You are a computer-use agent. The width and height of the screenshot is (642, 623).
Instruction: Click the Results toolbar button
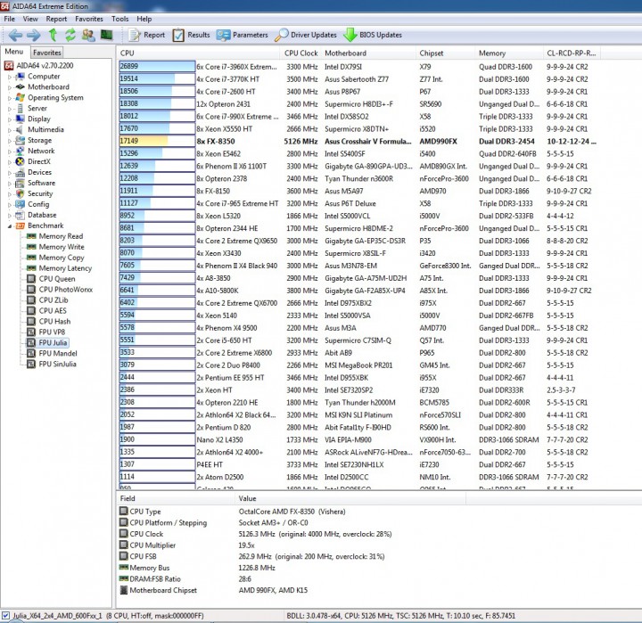[x=191, y=35]
